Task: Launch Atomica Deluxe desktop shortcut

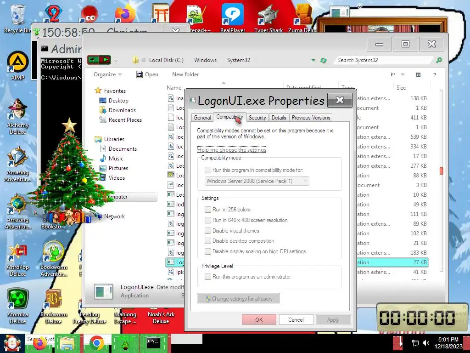Action: tap(18, 306)
